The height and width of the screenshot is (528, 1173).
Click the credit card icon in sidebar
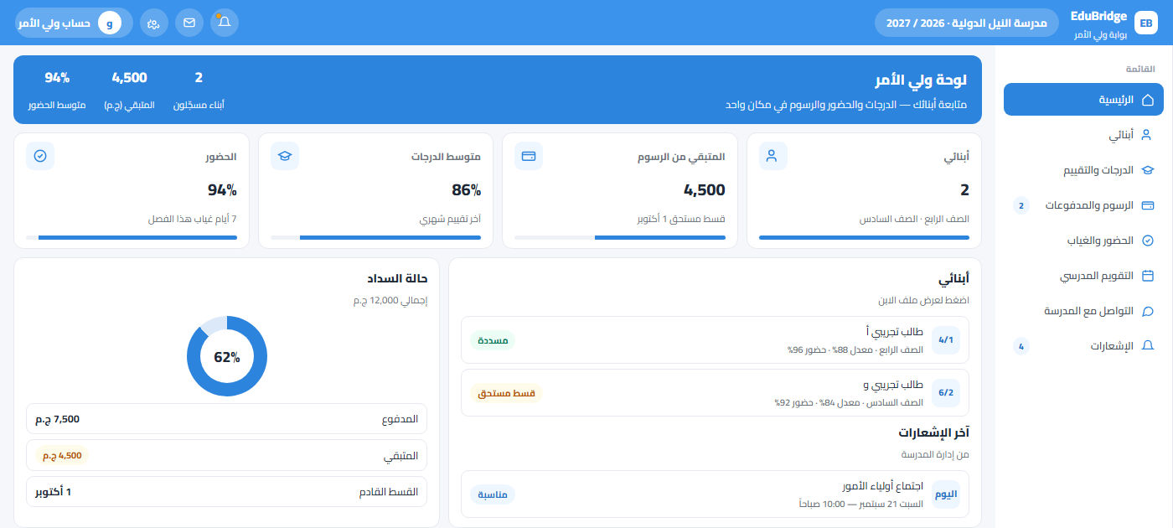click(1148, 205)
